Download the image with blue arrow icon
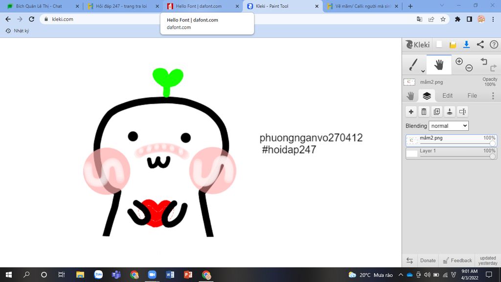501x282 pixels. coord(466,45)
